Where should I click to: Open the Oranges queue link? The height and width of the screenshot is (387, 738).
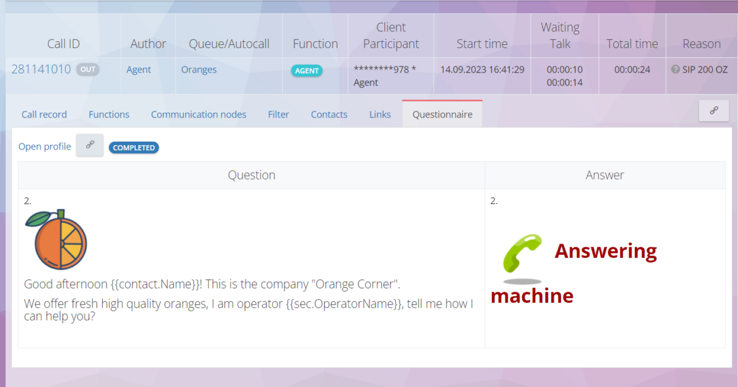[199, 70]
